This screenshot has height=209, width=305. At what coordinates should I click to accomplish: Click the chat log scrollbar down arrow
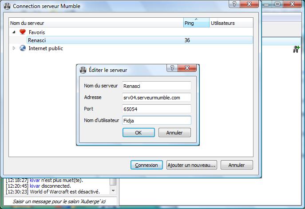click(x=113, y=191)
